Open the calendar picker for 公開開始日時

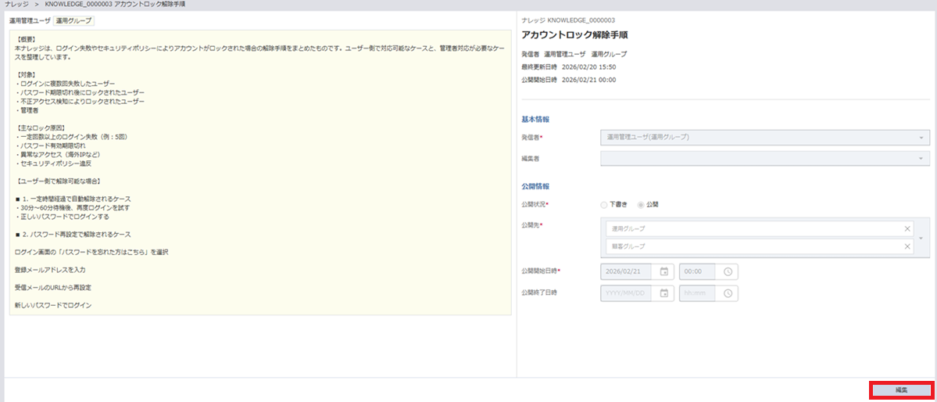[x=664, y=271]
